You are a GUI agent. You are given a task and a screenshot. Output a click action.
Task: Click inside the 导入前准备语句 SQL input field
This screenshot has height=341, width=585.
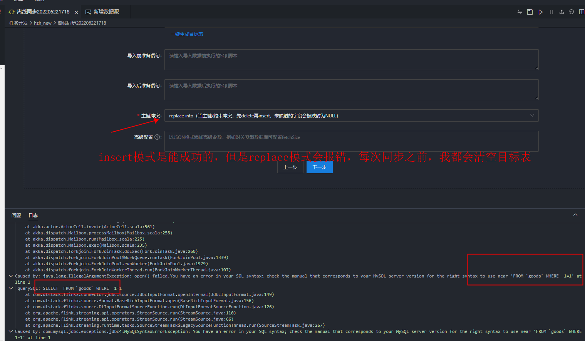351,60
